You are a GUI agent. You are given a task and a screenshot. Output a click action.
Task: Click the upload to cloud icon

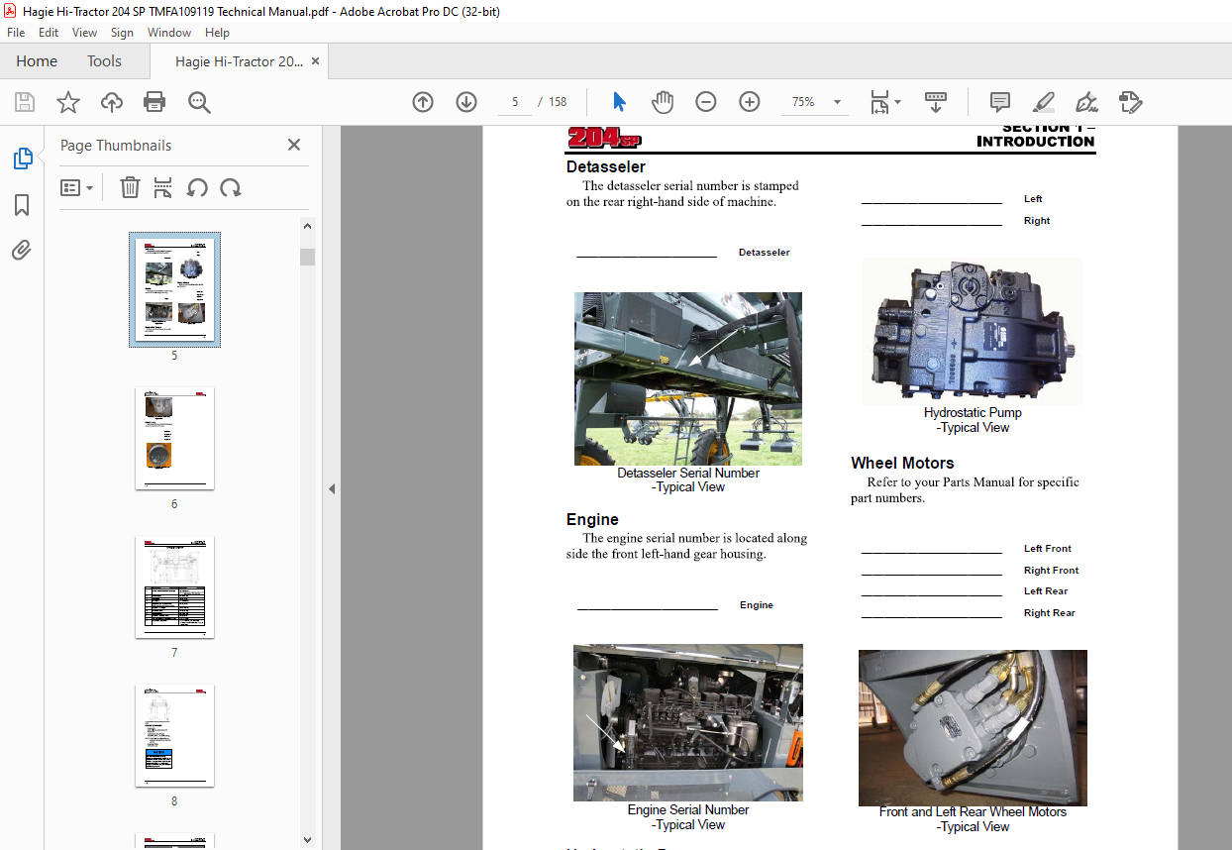[x=112, y=102]
